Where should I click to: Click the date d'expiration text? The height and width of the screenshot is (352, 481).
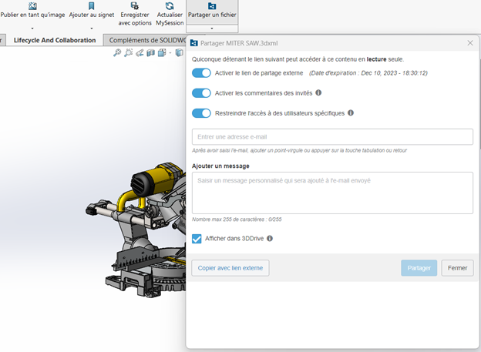tap(368, 73)
